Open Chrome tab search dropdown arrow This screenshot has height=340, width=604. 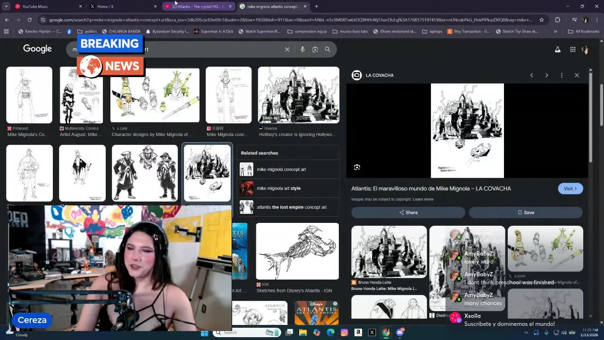tap(7, 7)
